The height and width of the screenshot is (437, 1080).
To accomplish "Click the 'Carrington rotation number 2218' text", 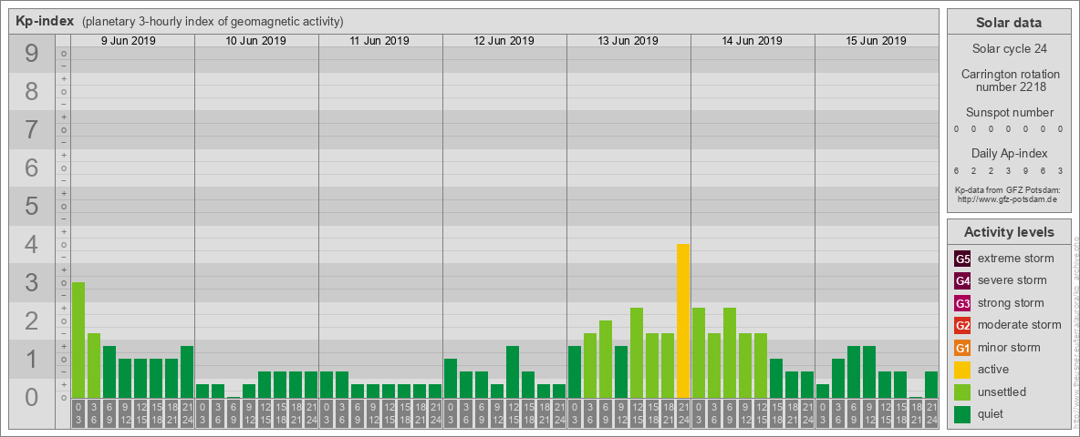I will 1011,80.
